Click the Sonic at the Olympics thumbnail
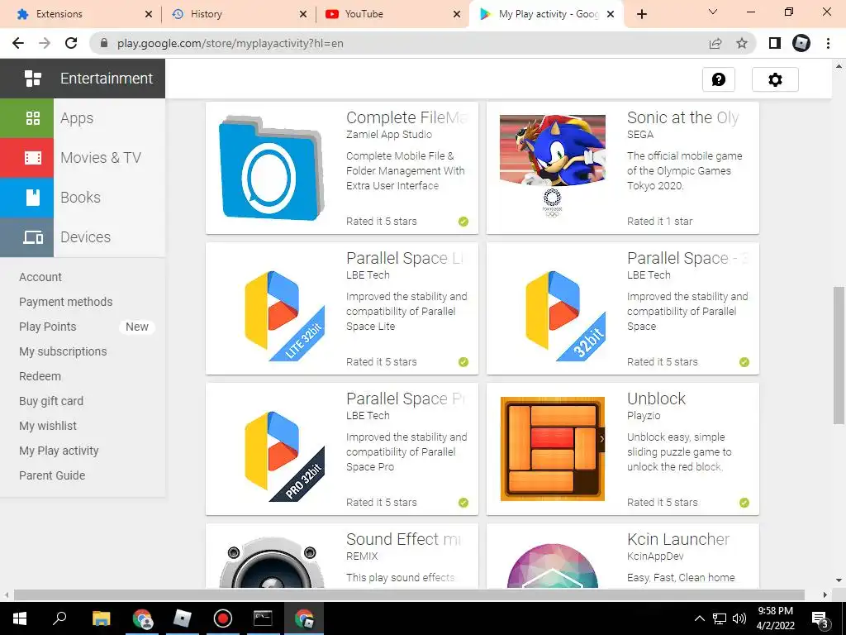Viewport: 846px width, 635px height. (x=553, y=165)
